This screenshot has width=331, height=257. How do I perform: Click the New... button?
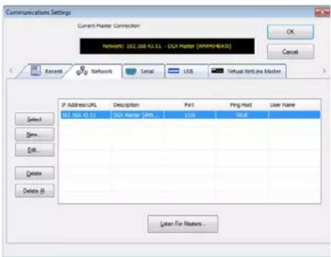(35, 134)
